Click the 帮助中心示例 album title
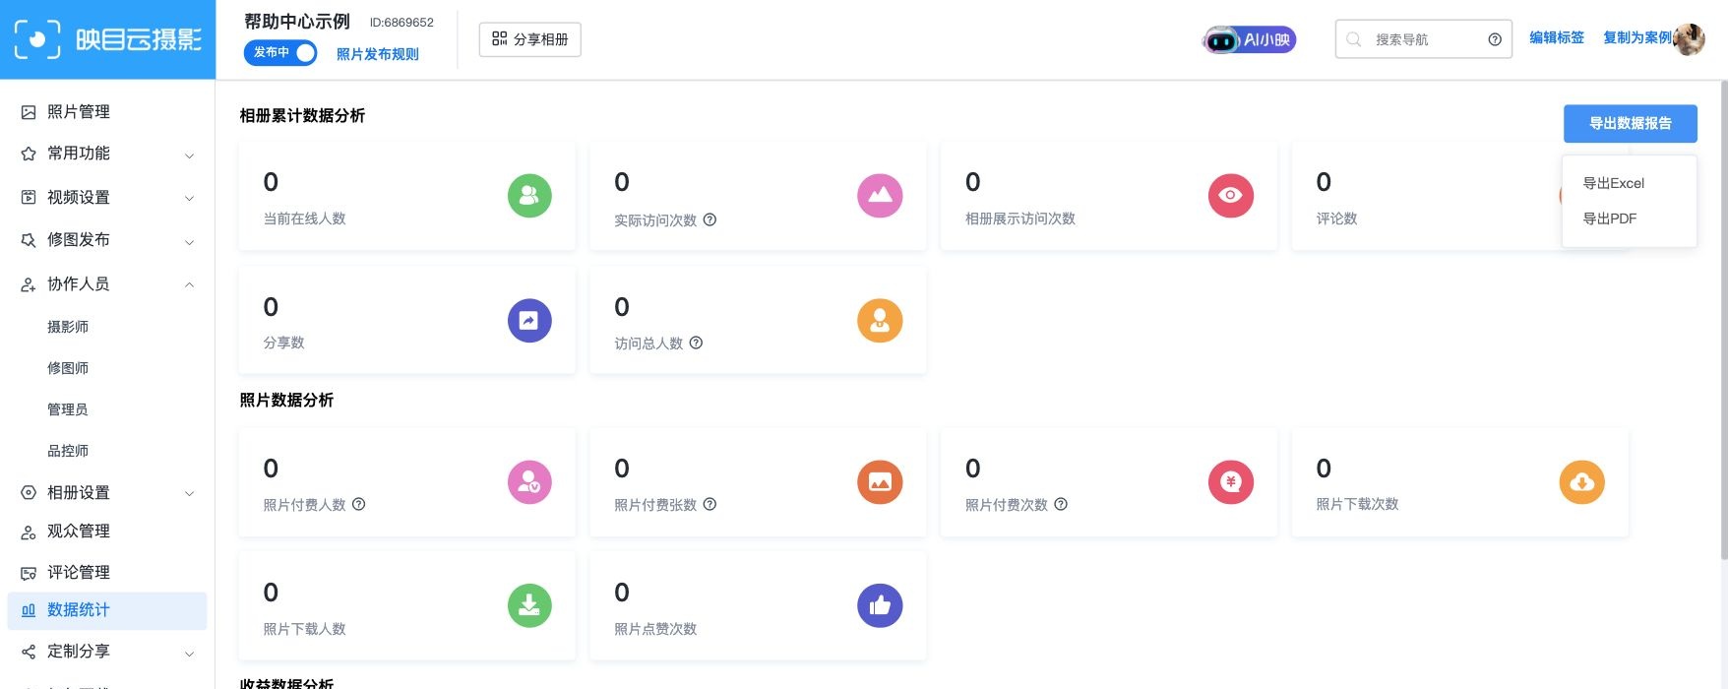 (296, 22)
